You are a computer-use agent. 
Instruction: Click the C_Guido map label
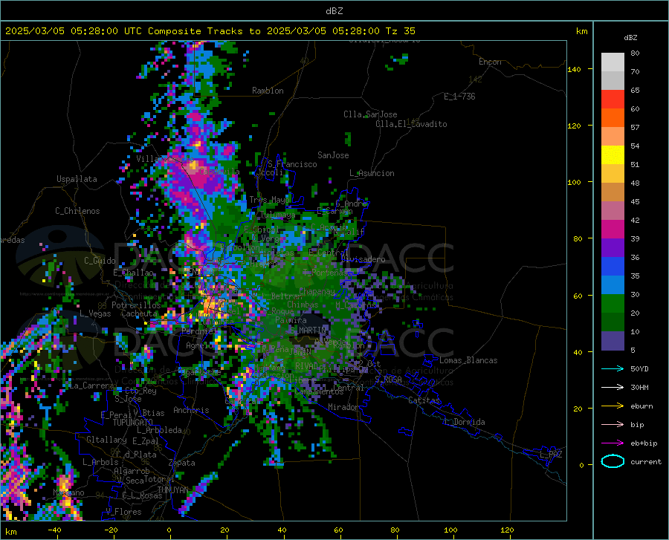pos(100,261)
